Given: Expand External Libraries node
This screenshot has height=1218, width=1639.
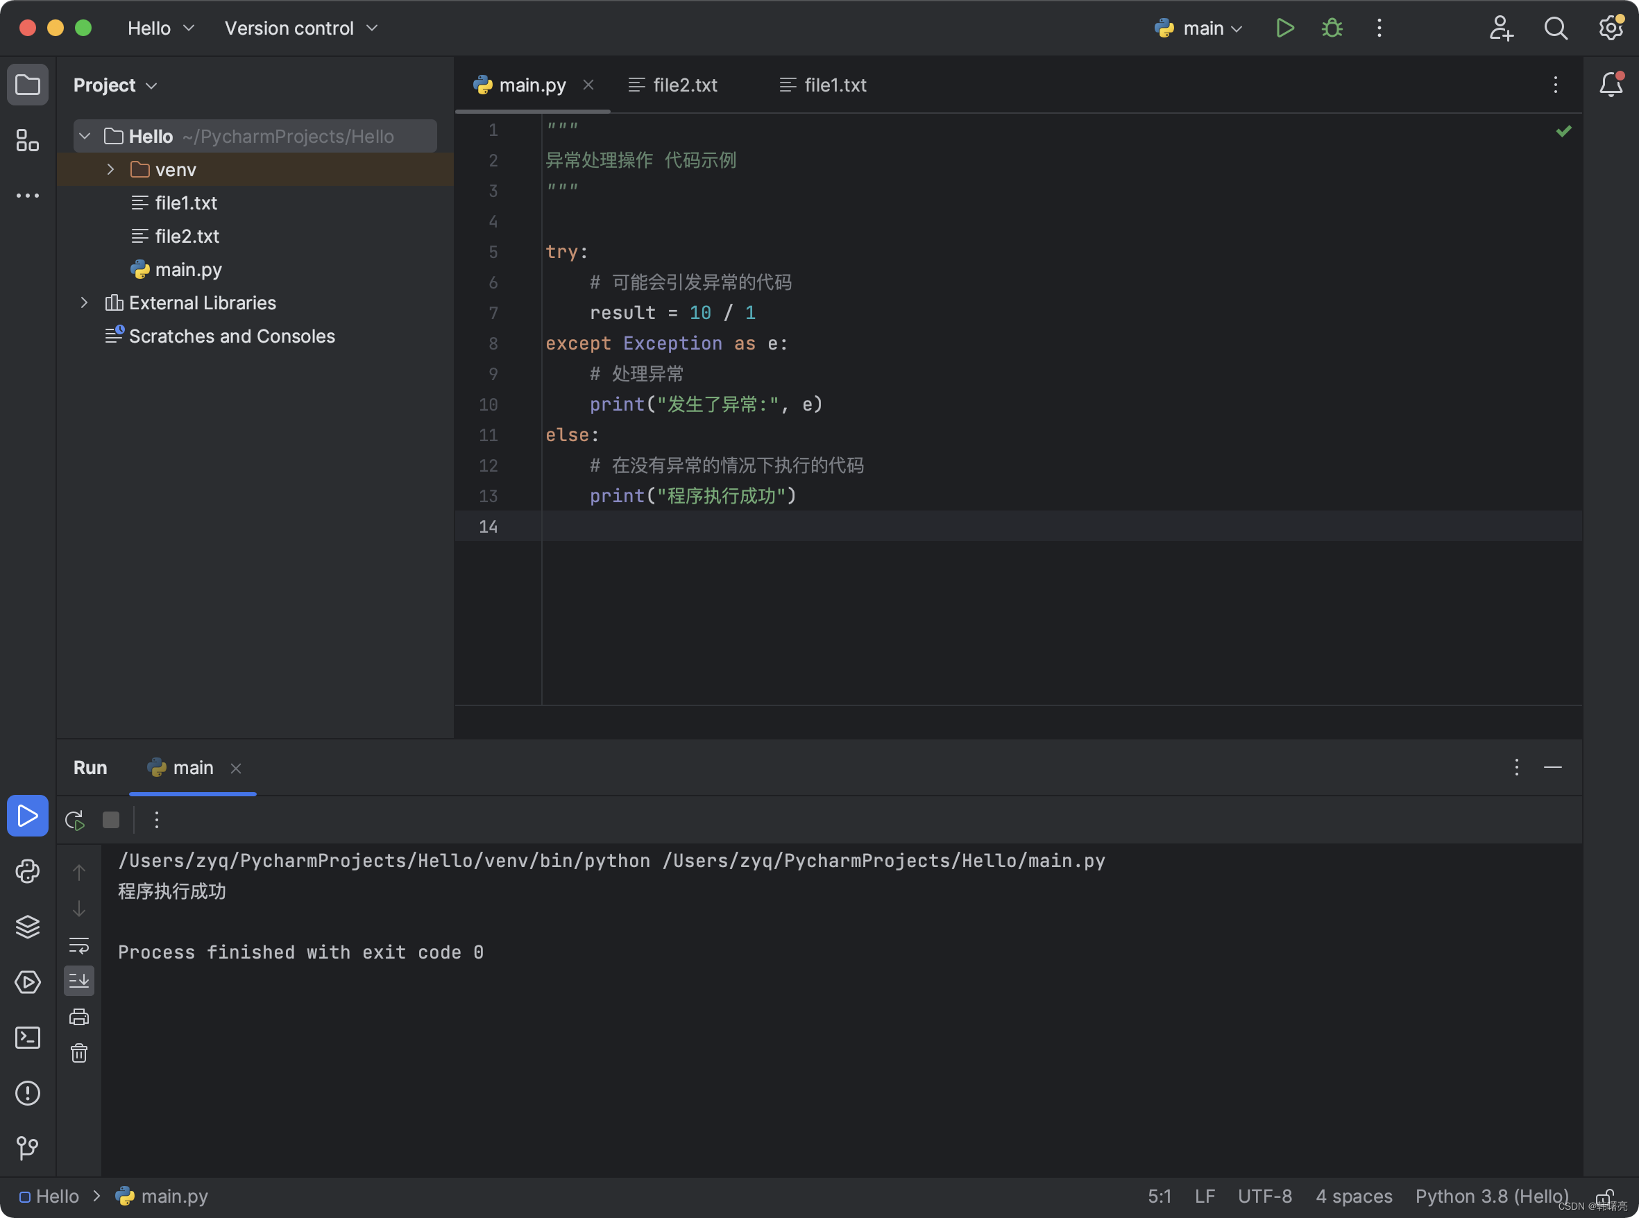Looking at the screenshot, I should point(84,303).
